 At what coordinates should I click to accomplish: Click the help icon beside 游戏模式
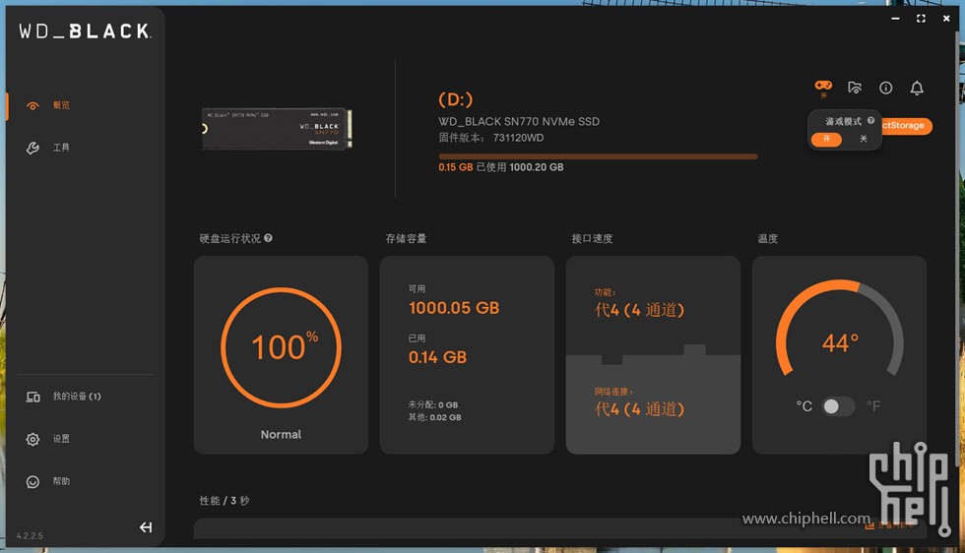tap(870, 121)
